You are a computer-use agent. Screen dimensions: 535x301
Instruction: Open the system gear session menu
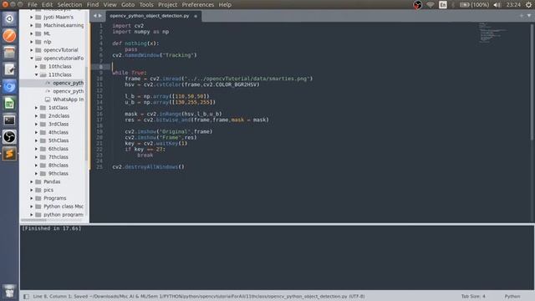tap(529, 5)
